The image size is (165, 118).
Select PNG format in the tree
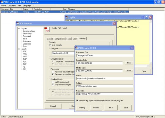(x=25, y=54)
